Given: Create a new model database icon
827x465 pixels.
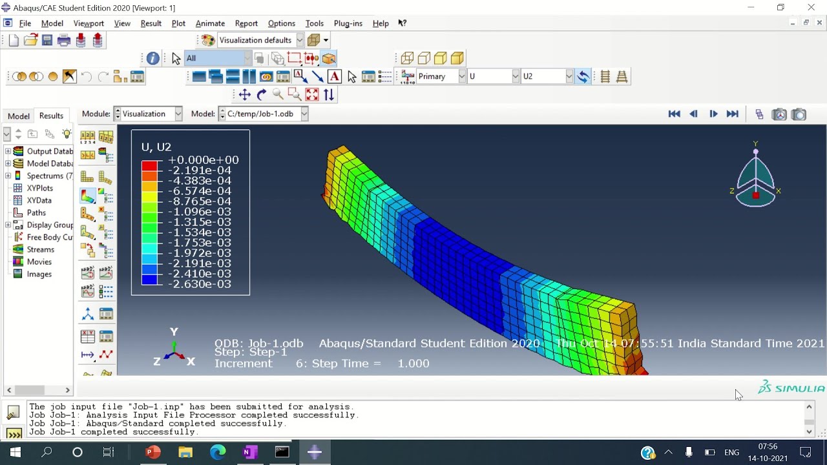Looking at the screenshot, I should click(x=14, y=40).
